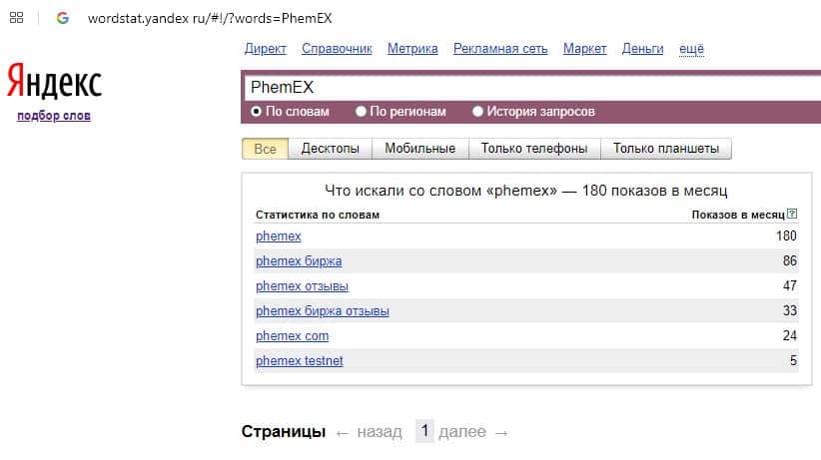Switch to the Мобильные tab
The width and height of the screenshot is (821, 460).
coord(419,149)
